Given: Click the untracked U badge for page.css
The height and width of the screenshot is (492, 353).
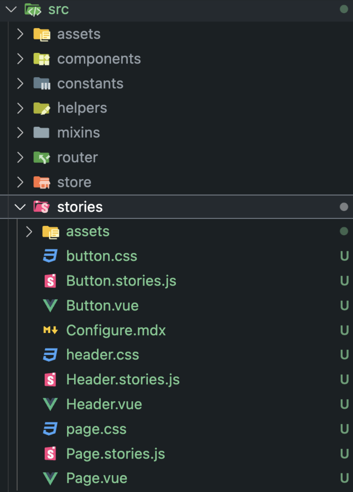Looking at the screenshot, I should point(344,429).
